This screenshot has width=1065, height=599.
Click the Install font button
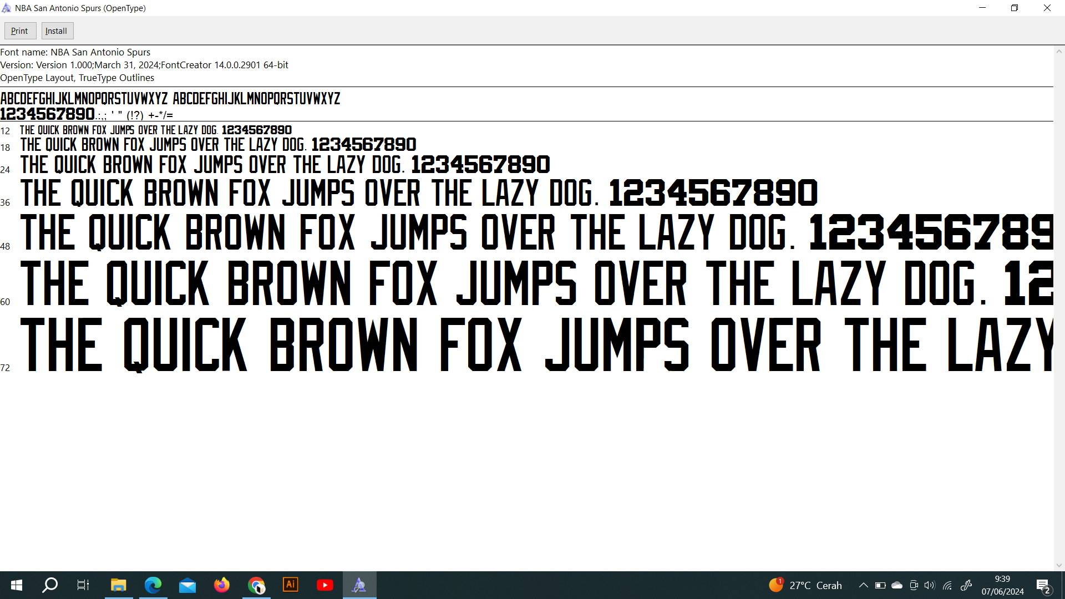pos(57,31)
